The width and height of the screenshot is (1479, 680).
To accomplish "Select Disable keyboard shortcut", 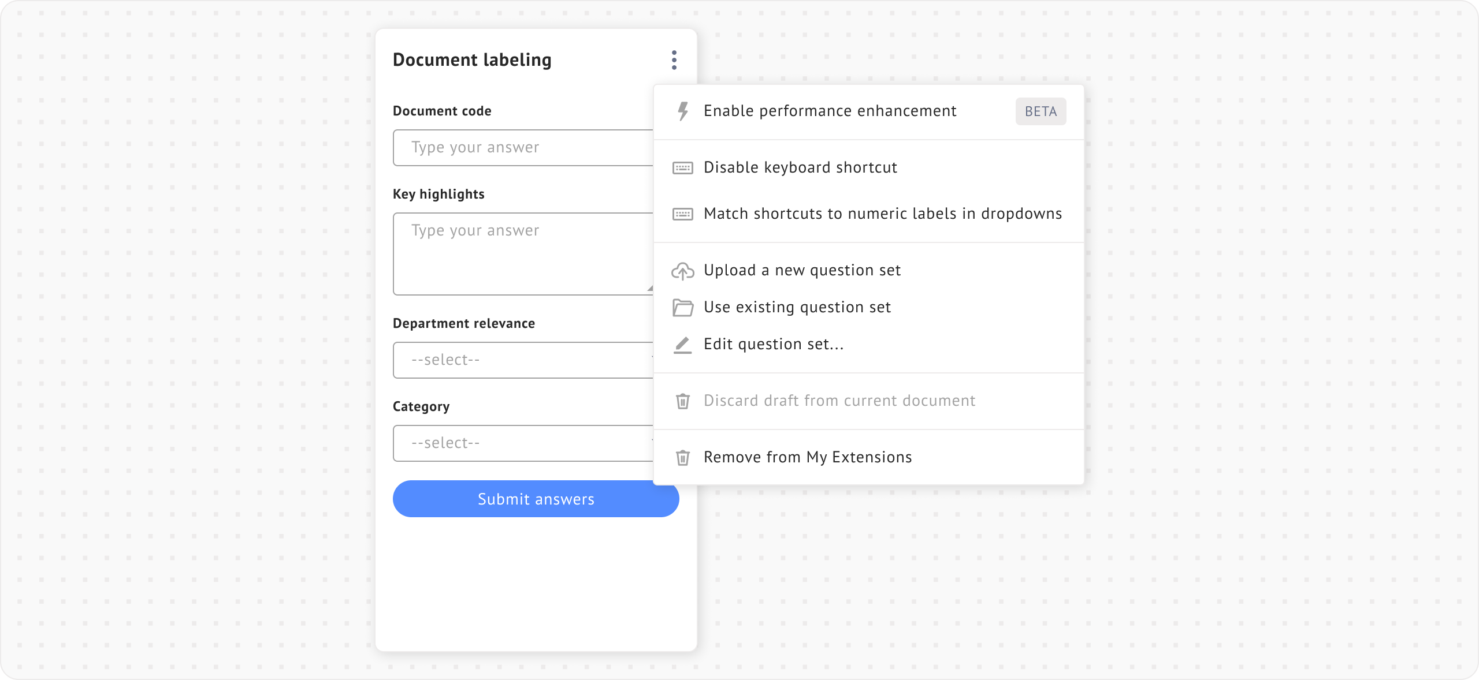I will [800, 168].
